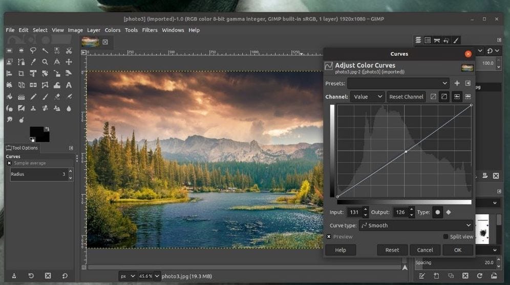510x285 pixels.
Task: Enable the Split view checkbox
Action: coord(445,237)
